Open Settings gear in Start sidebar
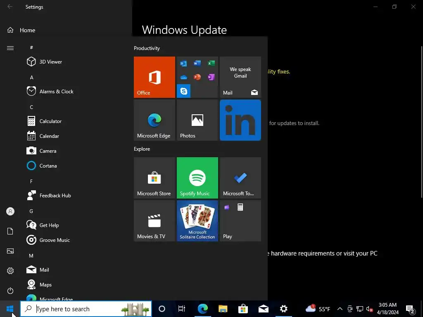Screen dimensions: 423x317 coord(10,271)
